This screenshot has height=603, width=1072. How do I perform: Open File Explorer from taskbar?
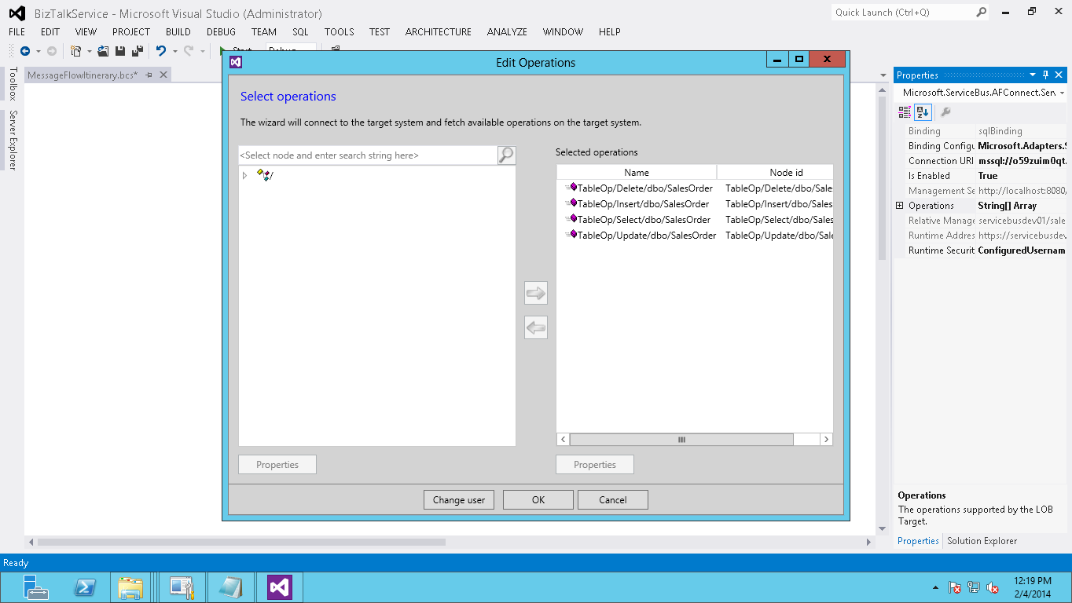point(130,587)
